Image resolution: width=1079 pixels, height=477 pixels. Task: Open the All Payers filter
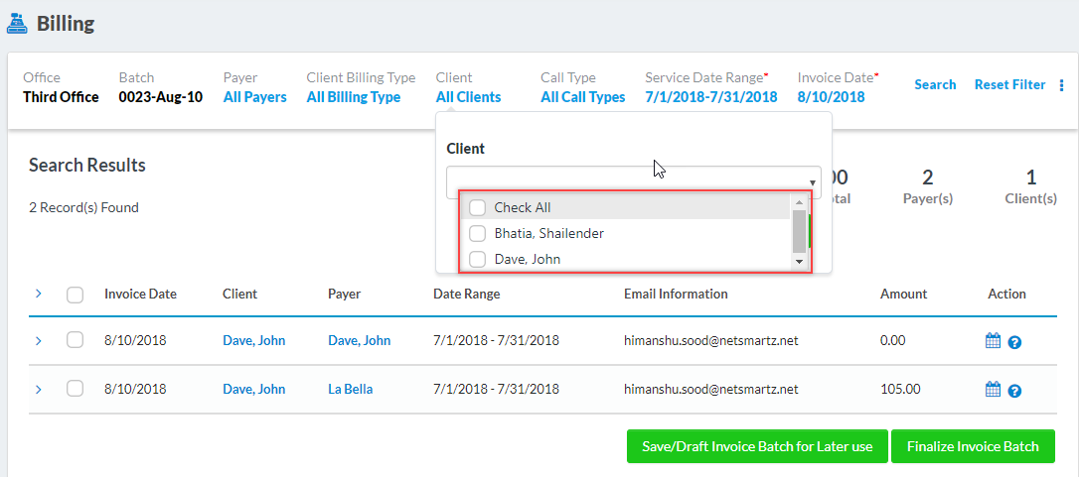point(254,97)
